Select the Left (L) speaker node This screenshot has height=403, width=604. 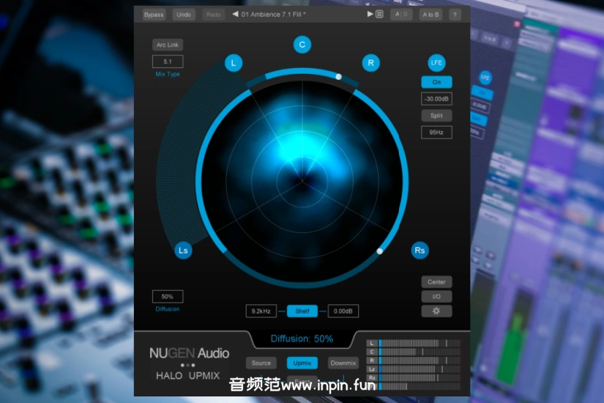coord(233,63)
